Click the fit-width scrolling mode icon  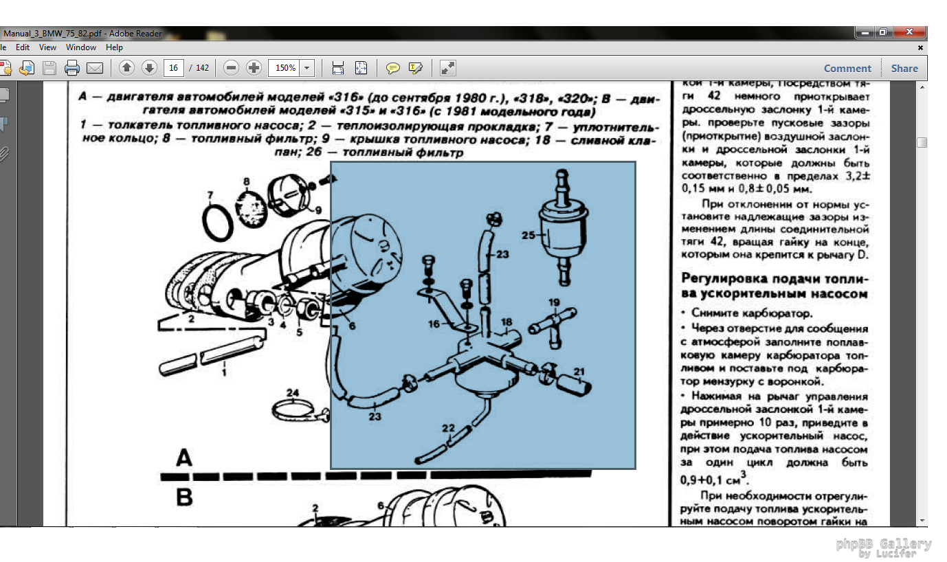(x=337, y=68)
